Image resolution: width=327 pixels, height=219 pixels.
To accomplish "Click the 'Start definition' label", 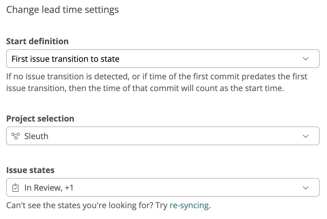I will [37, 41].
